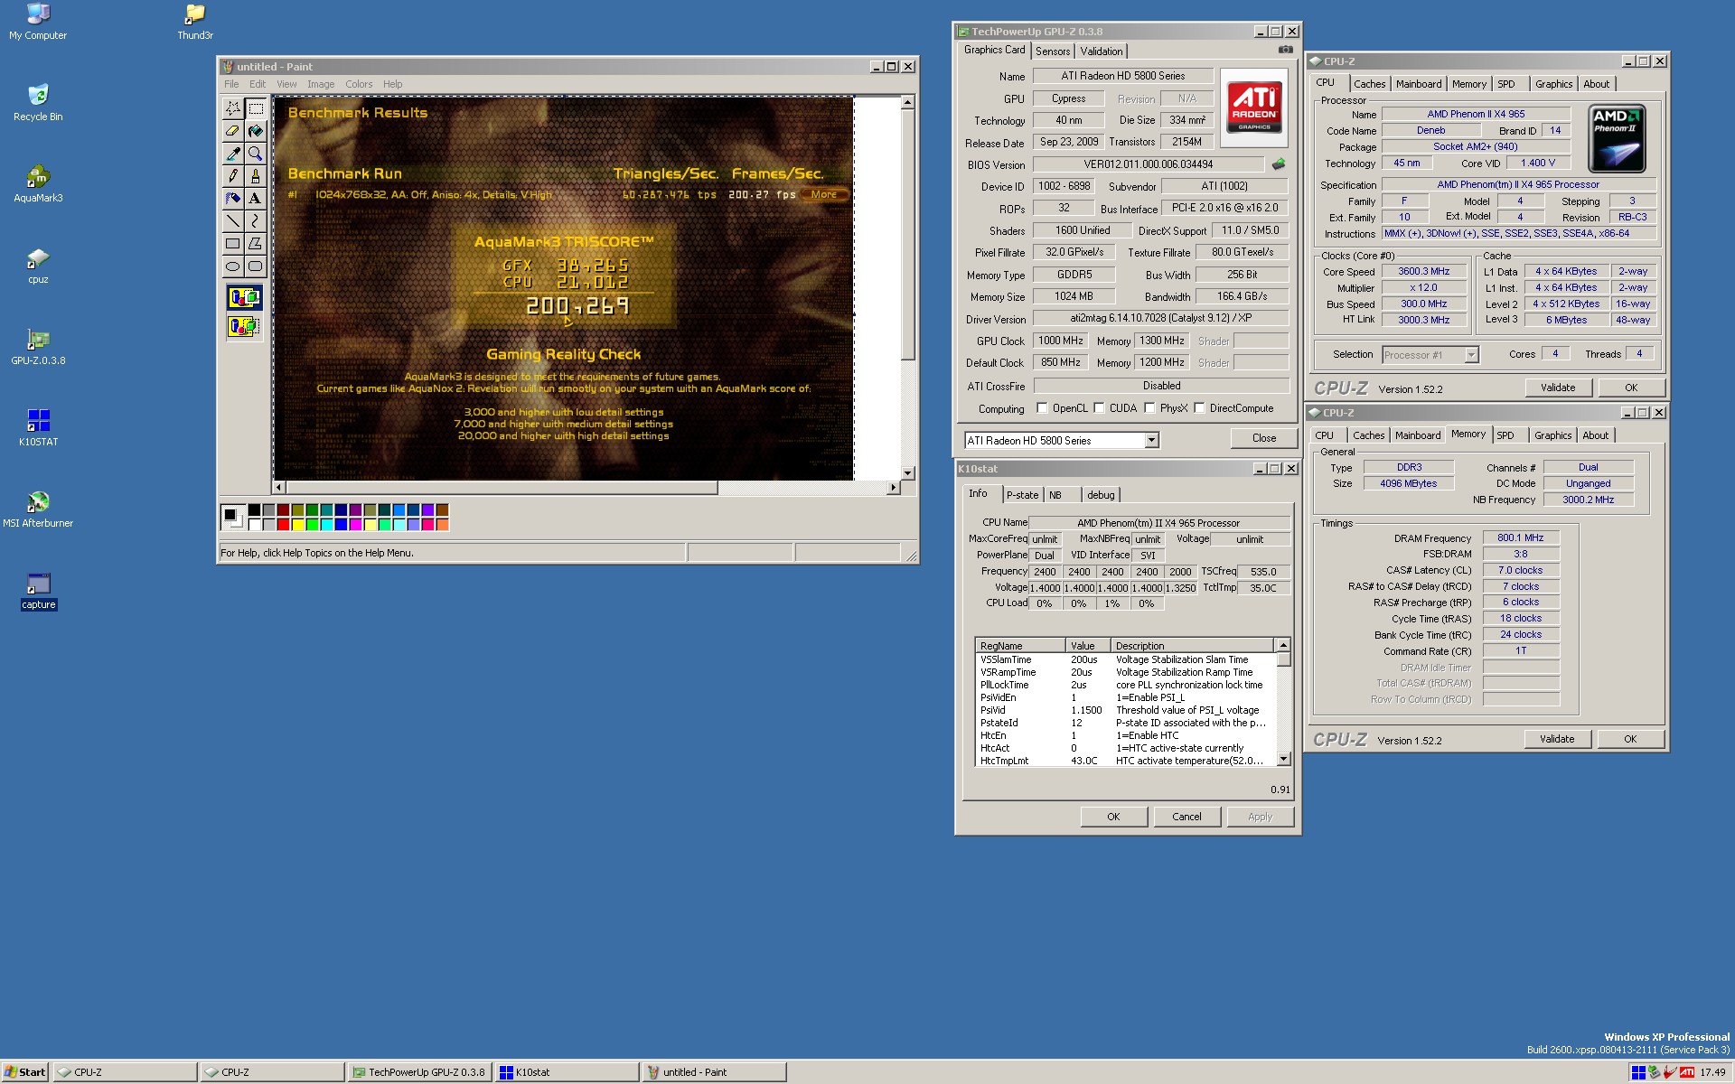Image resolution: width=1735 pixels, height=1084 pixels.
Task: Open the File menu in Paint
Action: point(231,84)
